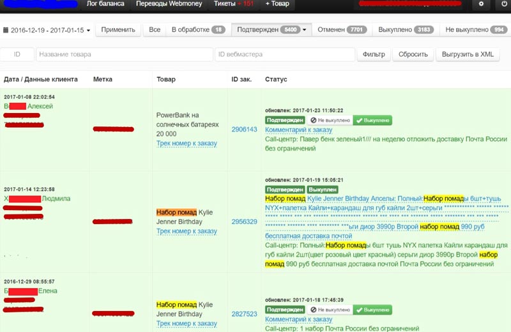Click customer name Алексей
The image size is (511, 332).
coord(40,106)
